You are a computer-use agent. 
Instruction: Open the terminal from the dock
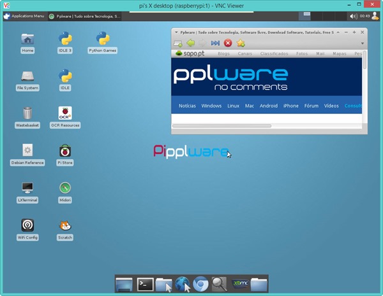(x=145, y=284)
